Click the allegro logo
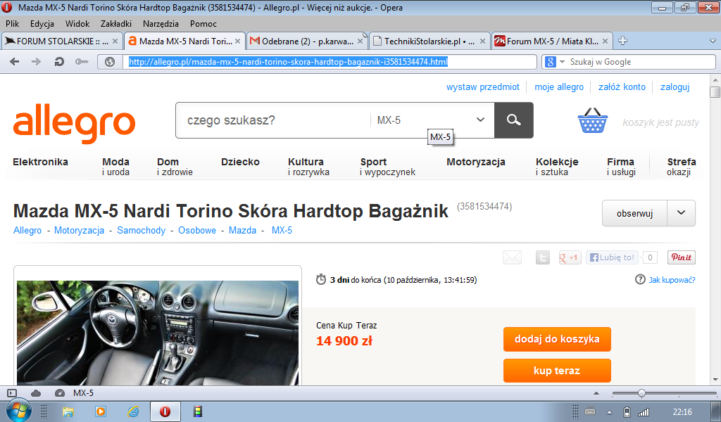The width and height of the screenshot is (721, 422). coord(74,123)
